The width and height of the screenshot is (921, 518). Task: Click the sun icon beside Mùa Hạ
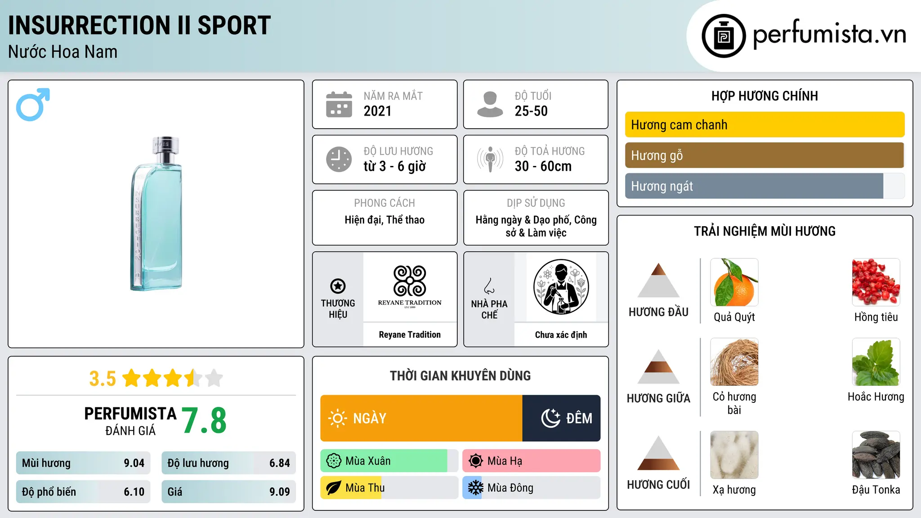(476, 461)
